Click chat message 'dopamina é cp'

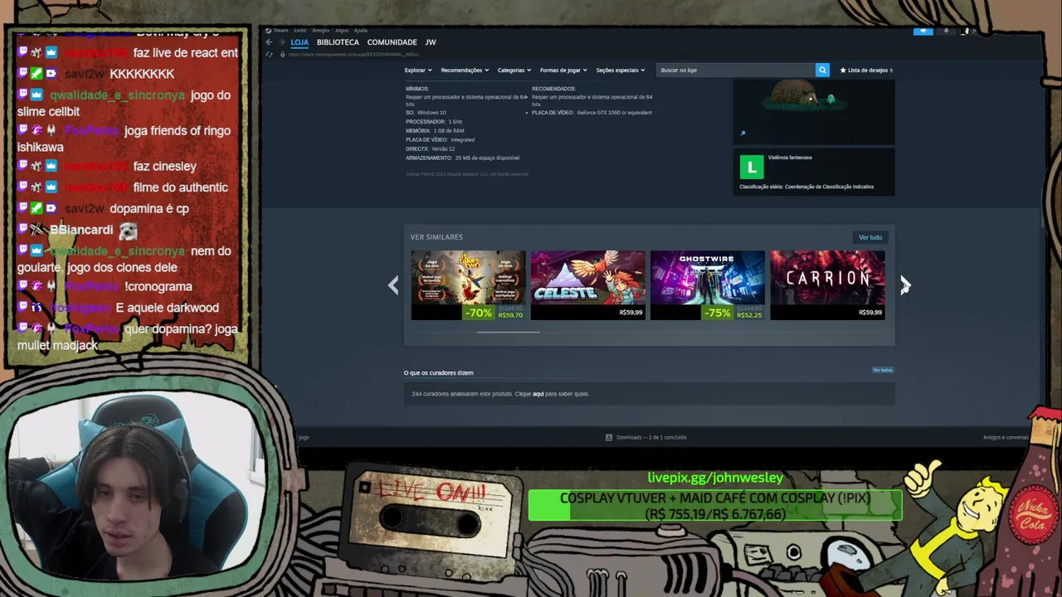(x=149, y=209)
